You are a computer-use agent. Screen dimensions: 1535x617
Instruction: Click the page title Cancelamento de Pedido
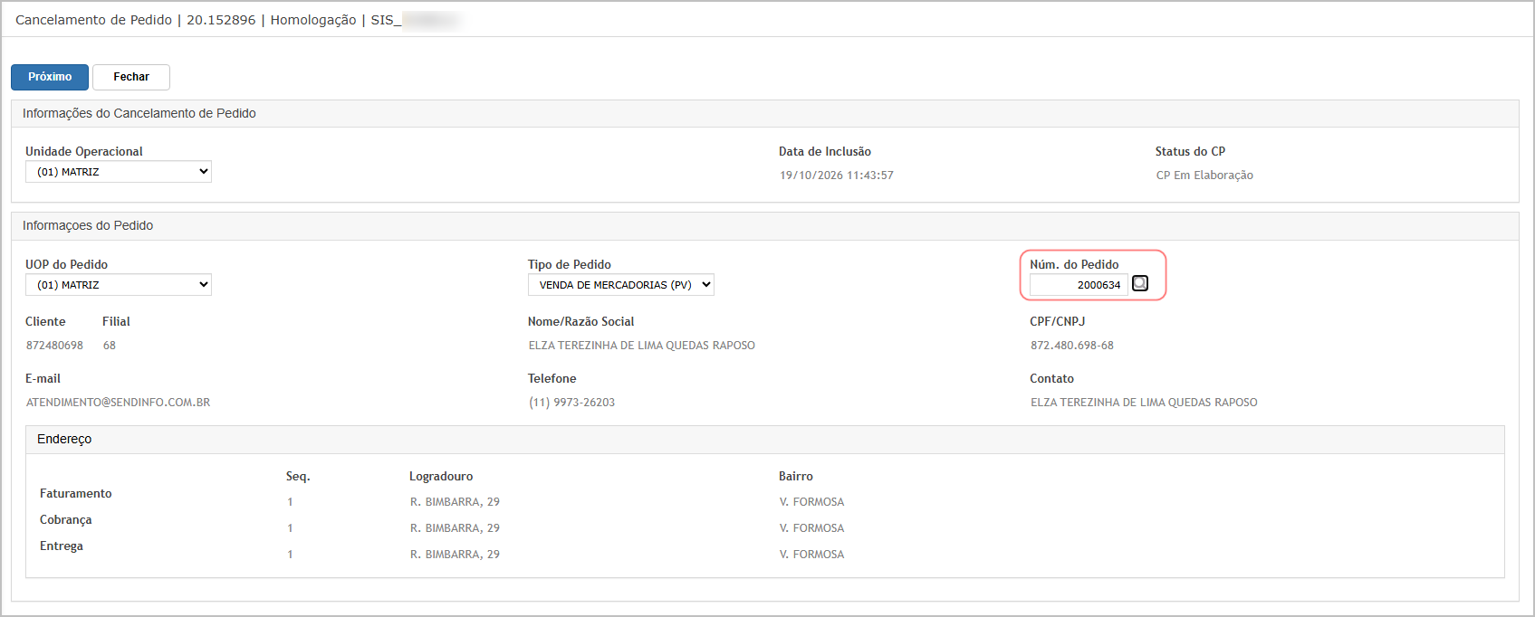93,20
